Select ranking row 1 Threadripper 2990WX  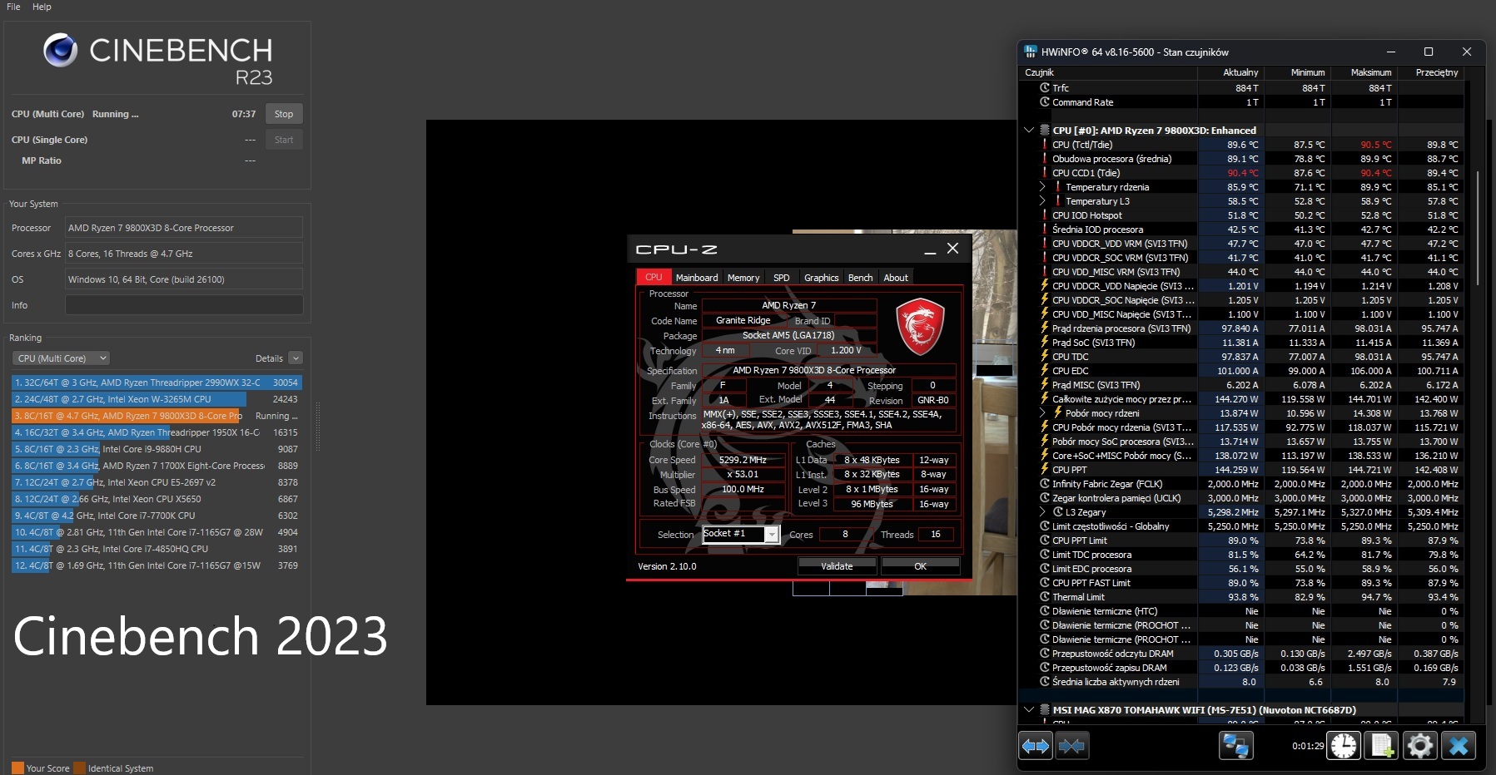157,383
